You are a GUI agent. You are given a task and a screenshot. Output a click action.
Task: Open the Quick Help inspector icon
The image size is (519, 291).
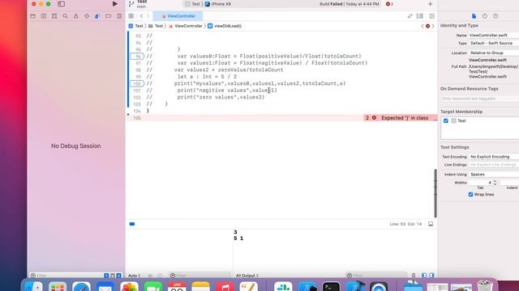[x=495, y=16]
